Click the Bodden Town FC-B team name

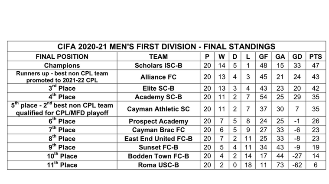coord(158,156)
